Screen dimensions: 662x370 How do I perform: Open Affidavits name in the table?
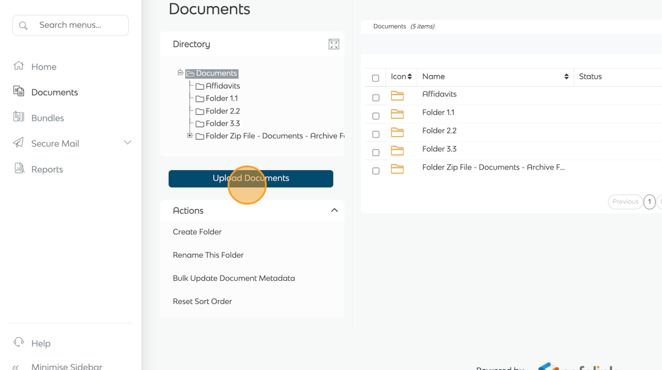(x=440, y=94)
